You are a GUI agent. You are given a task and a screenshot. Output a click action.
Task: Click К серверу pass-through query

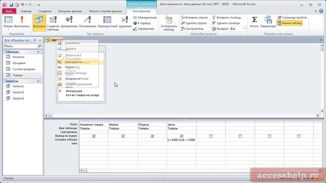[142, 23]
